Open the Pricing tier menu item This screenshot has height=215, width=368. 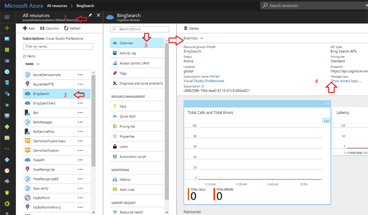[137, 126]
